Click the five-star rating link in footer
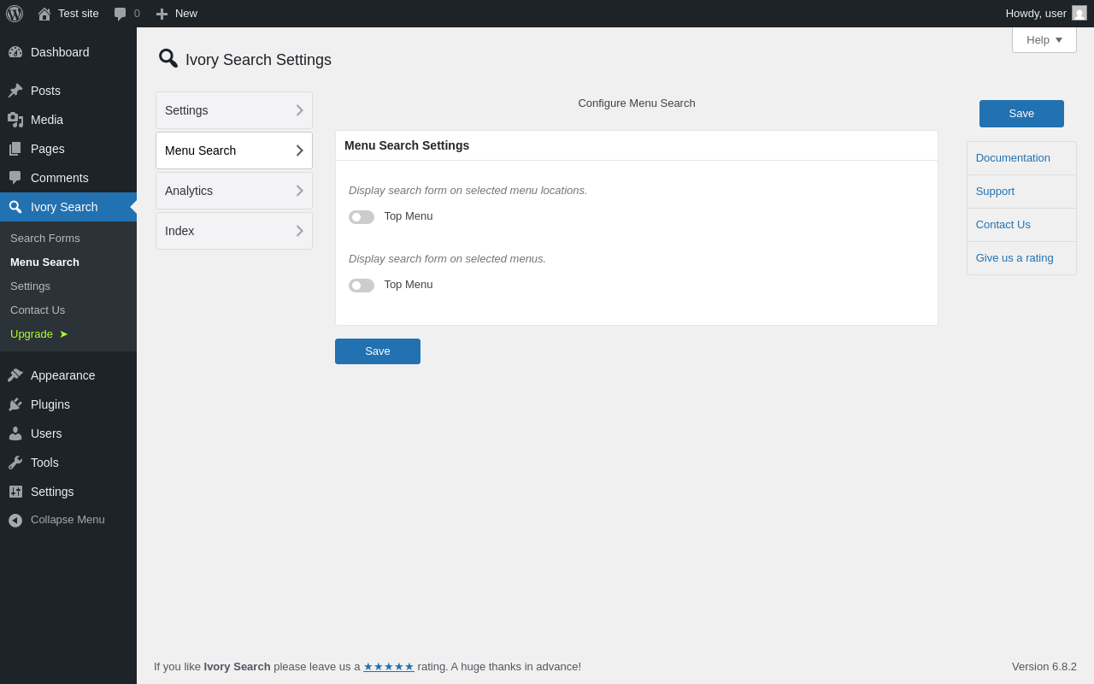Image resolution: width=1094 pixels, height=684 pixels. point(389,667)
